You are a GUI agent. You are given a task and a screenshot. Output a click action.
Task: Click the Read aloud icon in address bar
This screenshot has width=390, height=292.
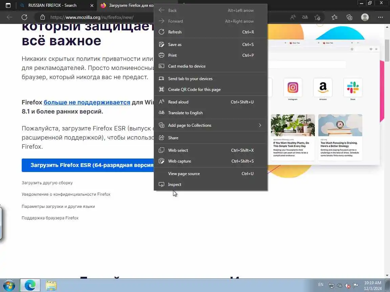point(293,17)
